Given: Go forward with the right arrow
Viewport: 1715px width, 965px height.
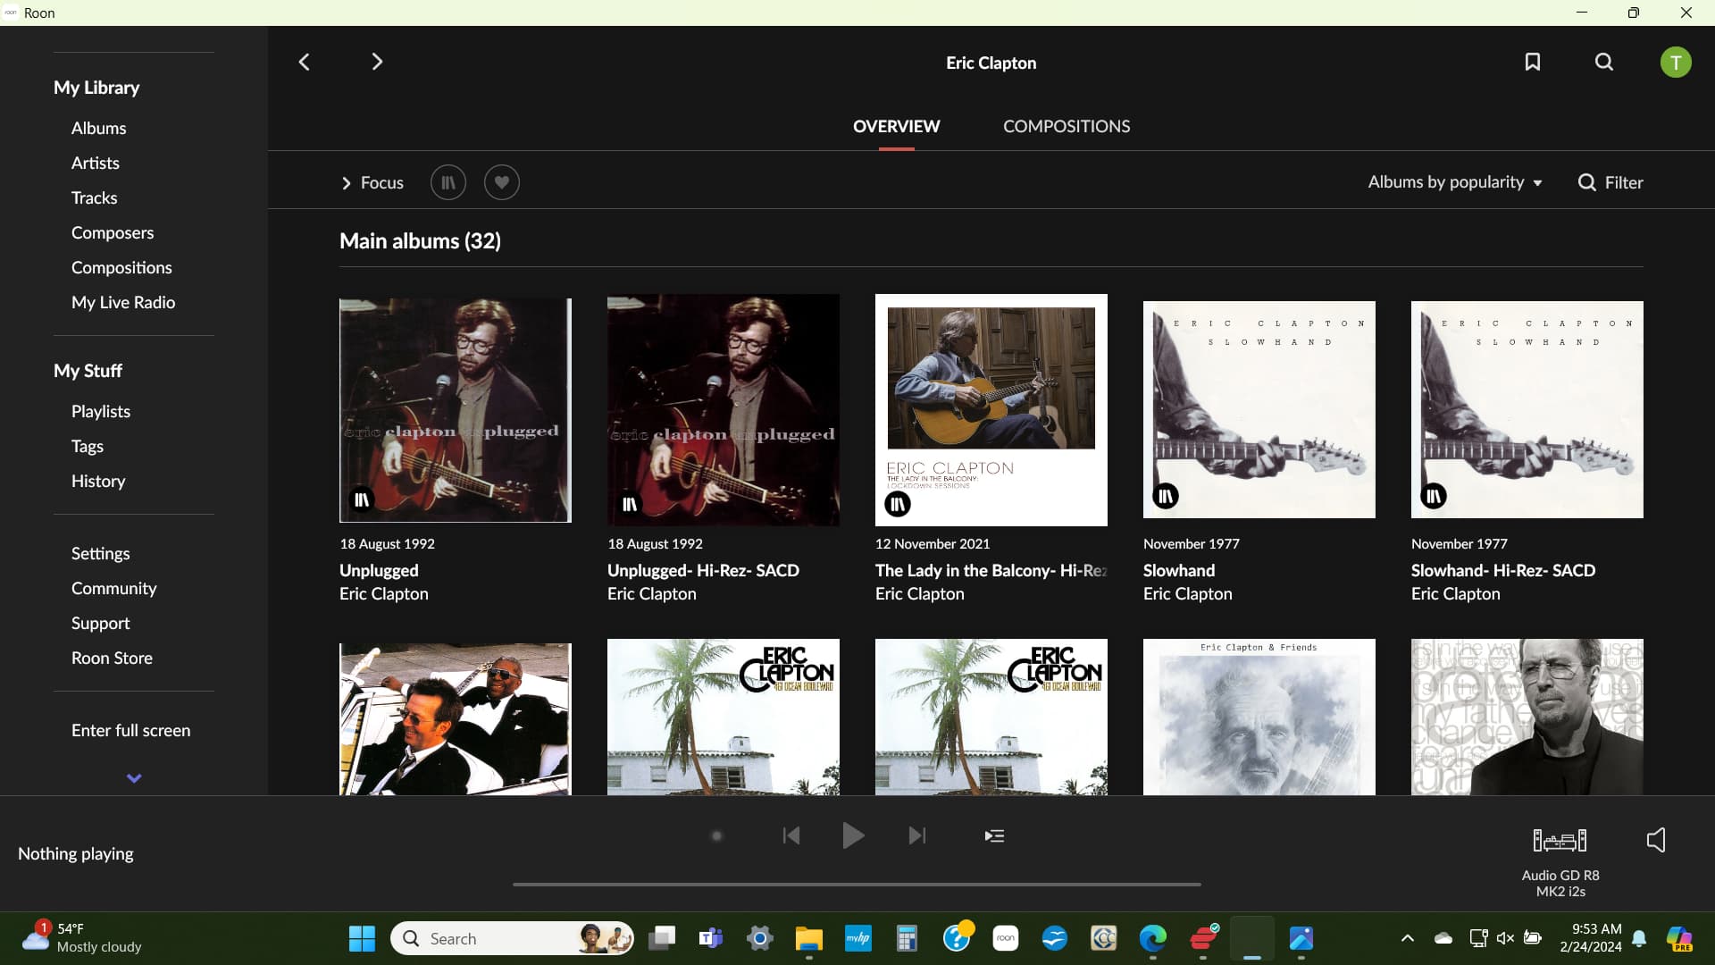Looking at the screenshot, I should 377,62.
